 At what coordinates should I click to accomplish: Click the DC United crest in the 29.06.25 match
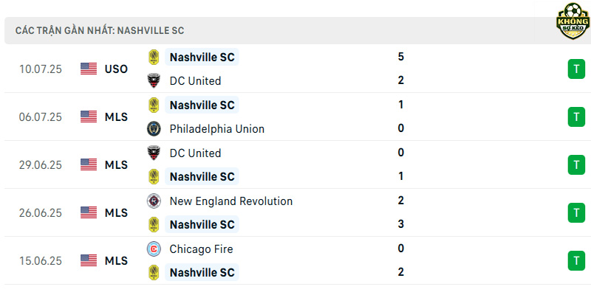pyautogui.click(x=154, y=153)
